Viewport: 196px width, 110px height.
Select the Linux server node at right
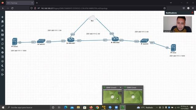point(173,48)
